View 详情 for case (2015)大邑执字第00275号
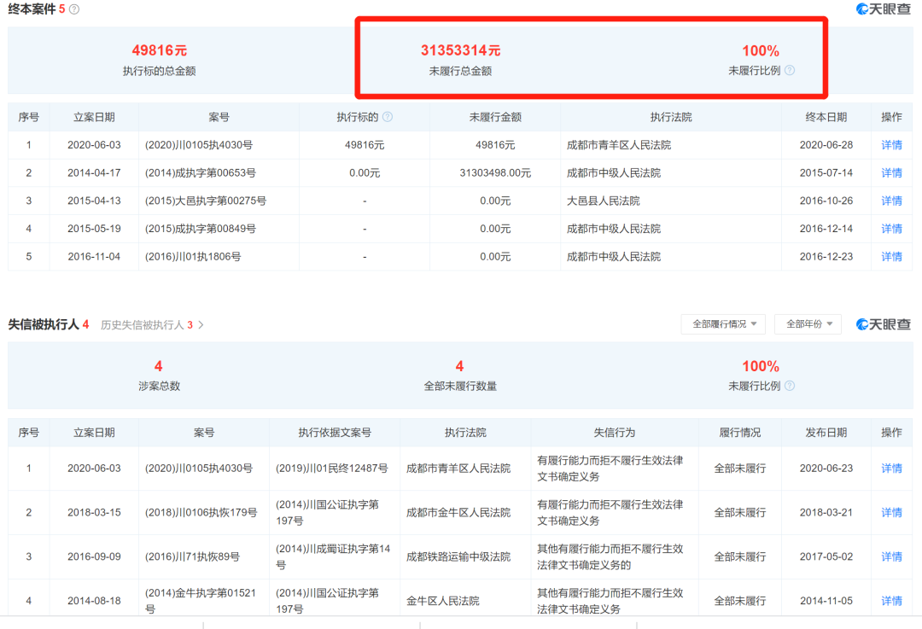Screen dimensions: 922x629 click(x=891, y=201)
